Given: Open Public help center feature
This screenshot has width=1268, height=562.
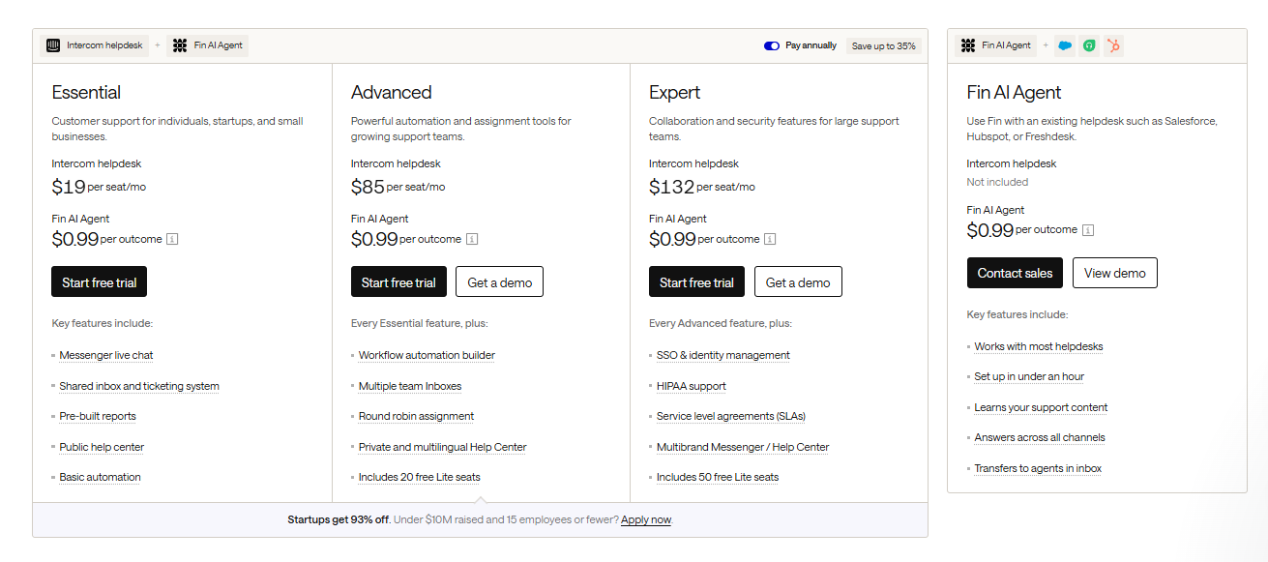Looking at the screenshot, I should coord(102,447).
